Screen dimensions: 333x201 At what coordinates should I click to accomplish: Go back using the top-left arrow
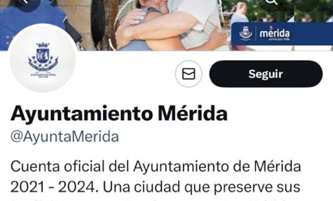27,2
